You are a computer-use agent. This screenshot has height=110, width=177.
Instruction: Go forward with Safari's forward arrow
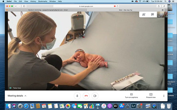pyautogui.click(x=19, y=6)
